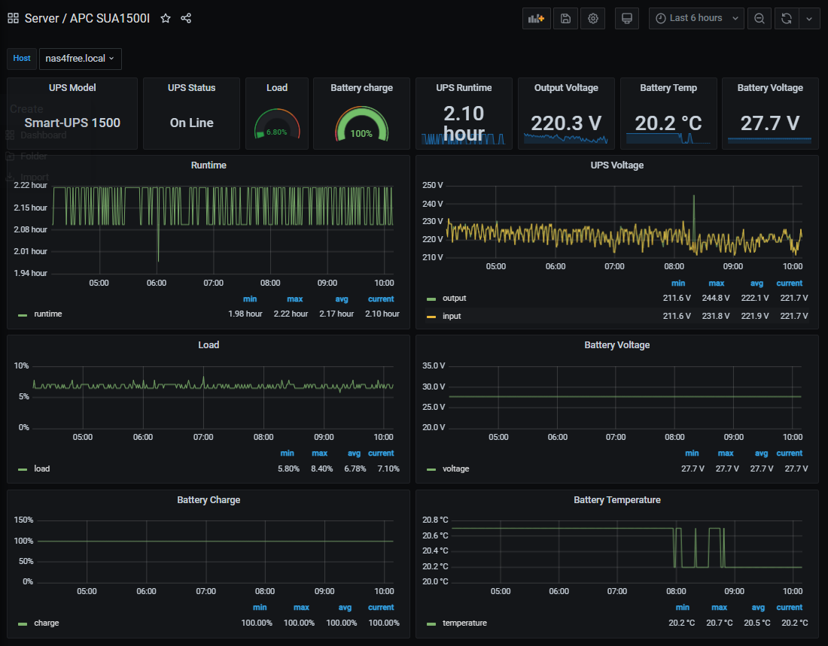Sort Runtime legend by min column
The width and height of the screenshot is (828, 646).
[250, 299]
